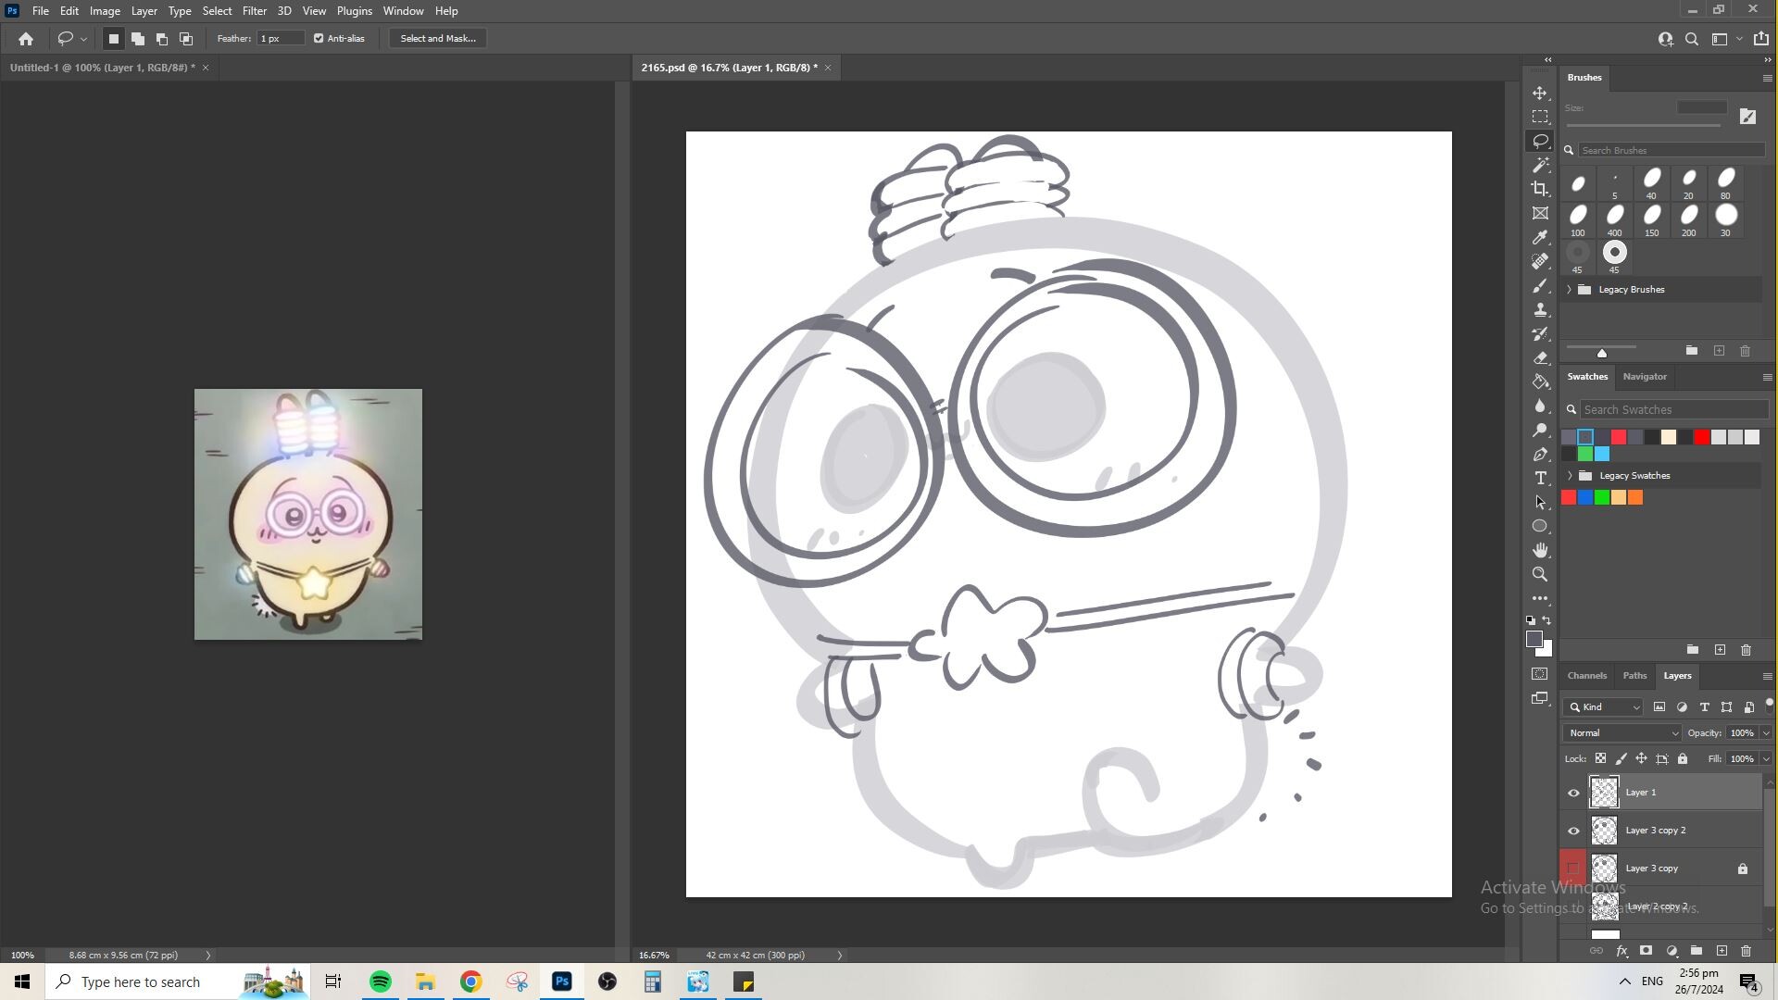Open the Opacity dropdown arrow
The image size is (1778, 1000).
tap(1766, 733)
